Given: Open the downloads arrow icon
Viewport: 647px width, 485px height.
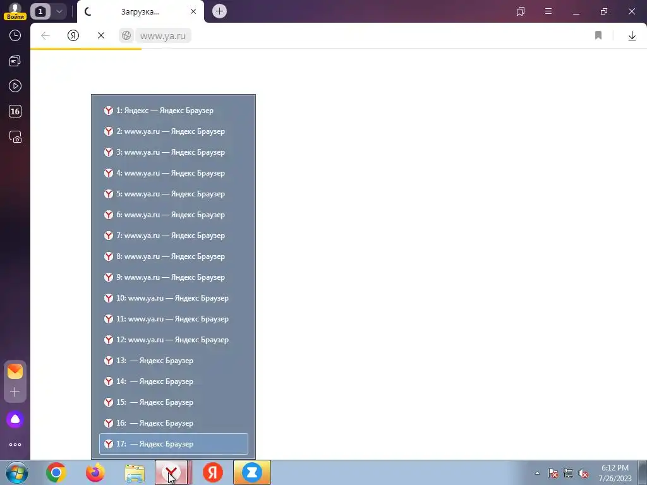Looking at the screenshot, I should click(632, 36).
